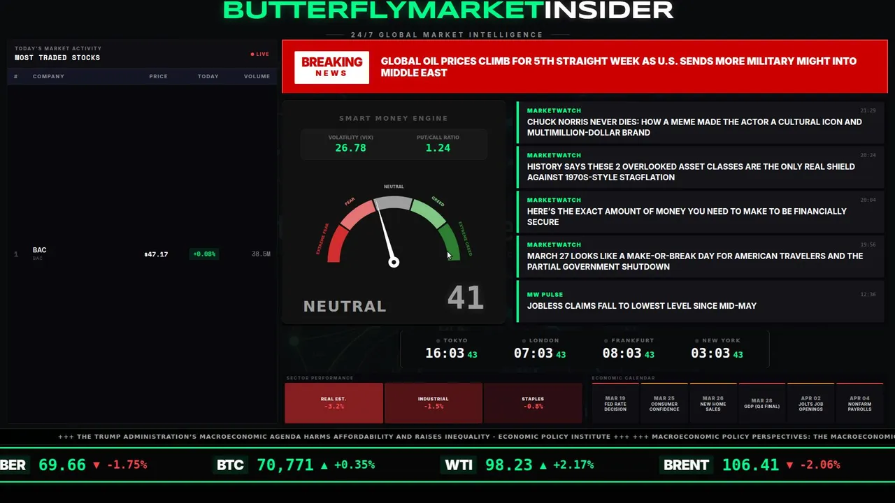Image resolution: width=895 pixels, height=503 pixels.
Task: Open the Chuck Norris meme article
Action: (701, 122)
